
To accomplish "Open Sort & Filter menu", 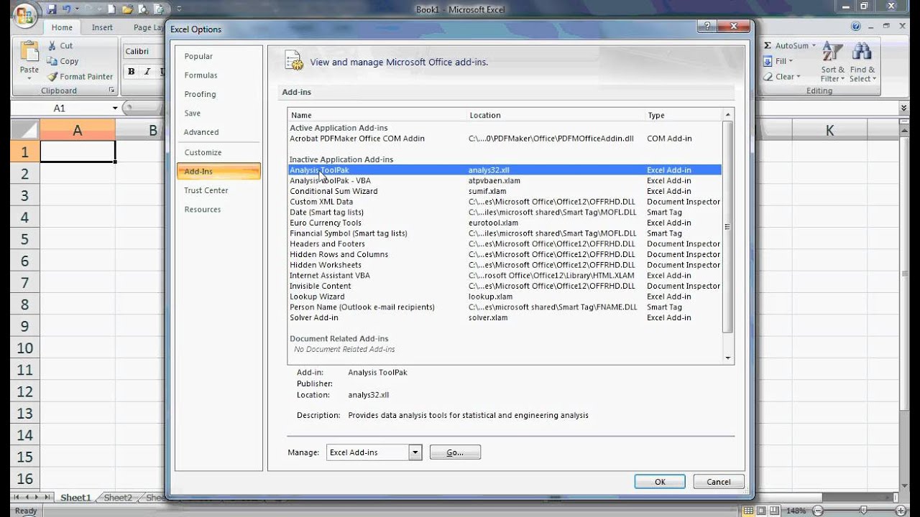I will pos(832,62).
